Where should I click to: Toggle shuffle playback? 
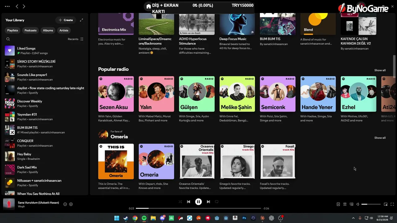pyautogui.click(x=180, y=202)
